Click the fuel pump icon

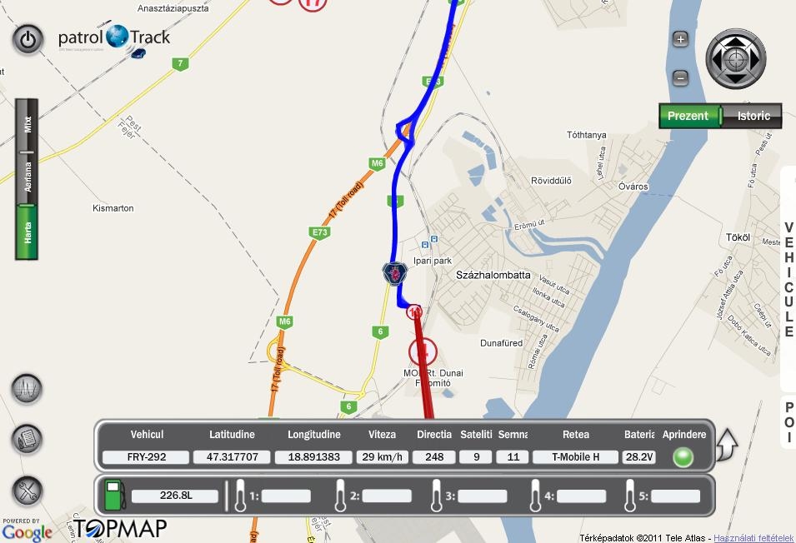115,495
